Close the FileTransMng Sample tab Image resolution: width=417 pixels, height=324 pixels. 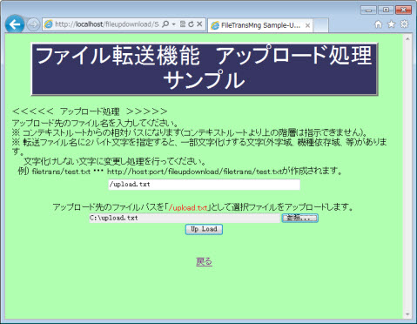pyautogui.click(x=307, y=25)
